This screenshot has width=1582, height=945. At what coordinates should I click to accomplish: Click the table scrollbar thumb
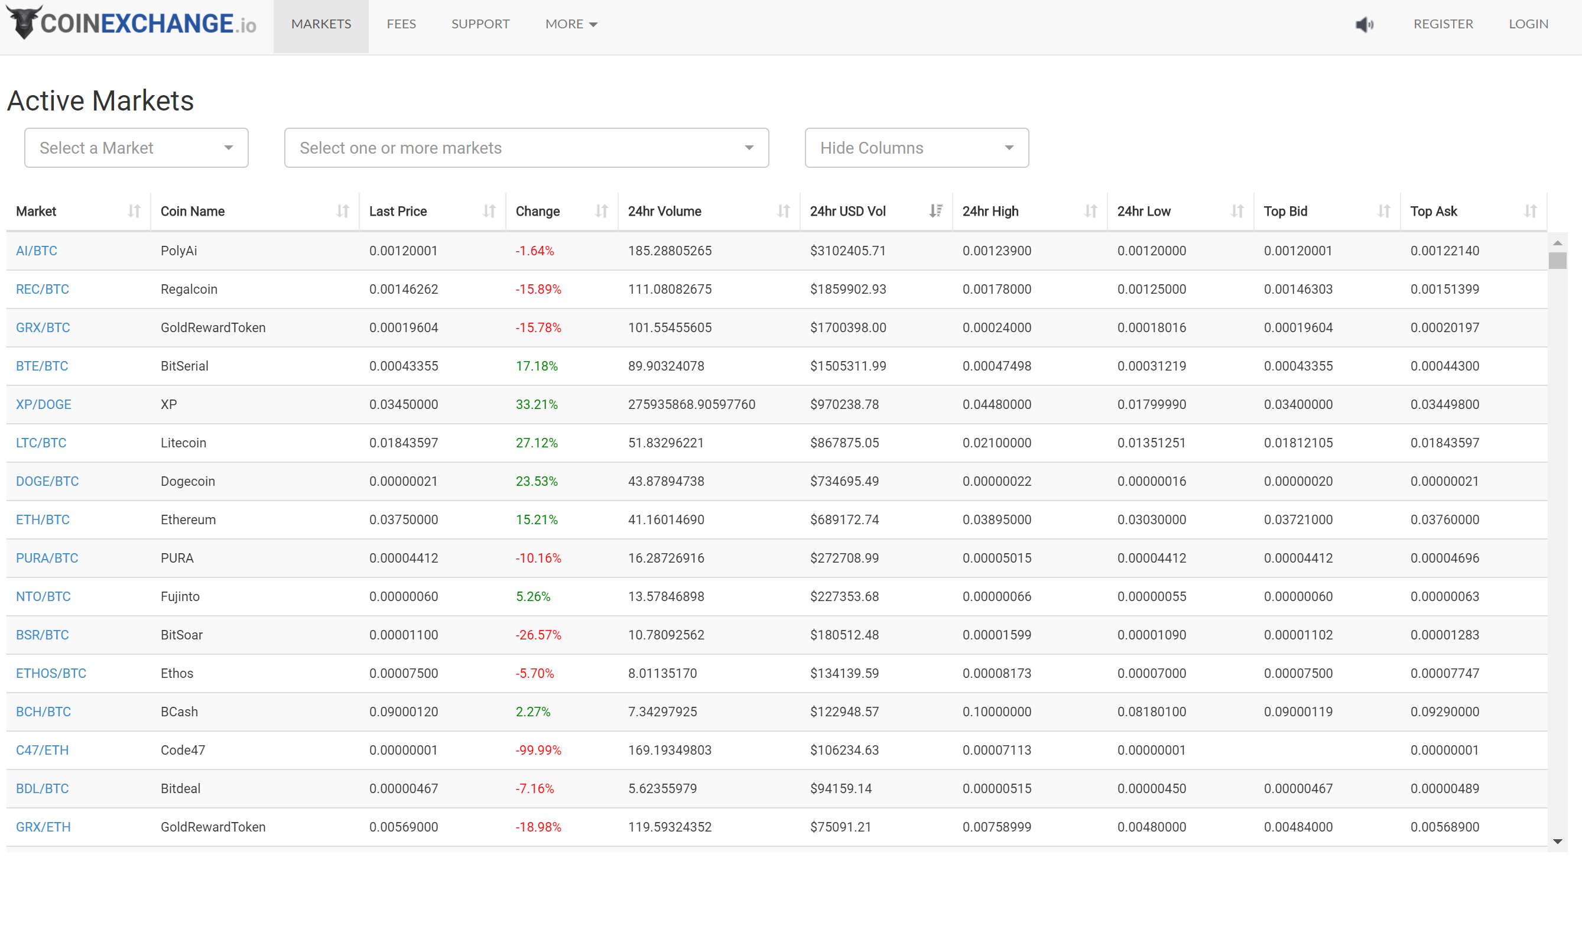1557,261
